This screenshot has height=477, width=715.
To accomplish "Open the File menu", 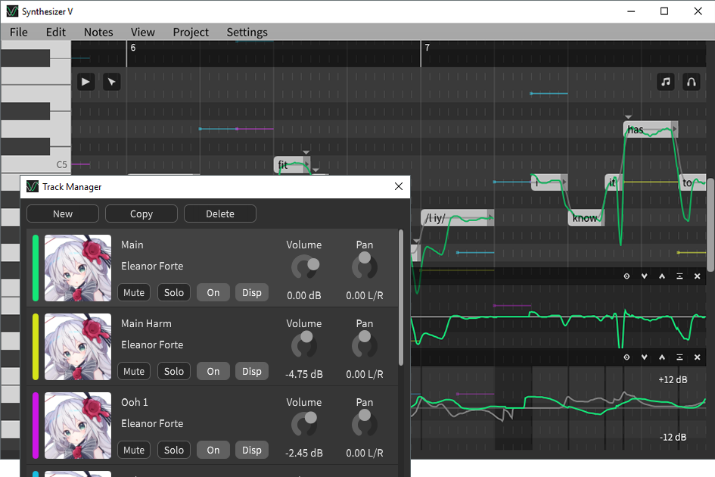I will 19,32.
